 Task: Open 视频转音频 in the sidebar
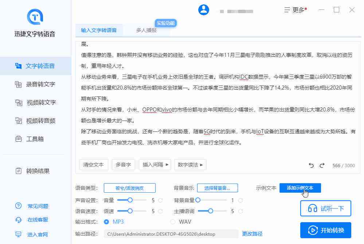pos(35,121)
